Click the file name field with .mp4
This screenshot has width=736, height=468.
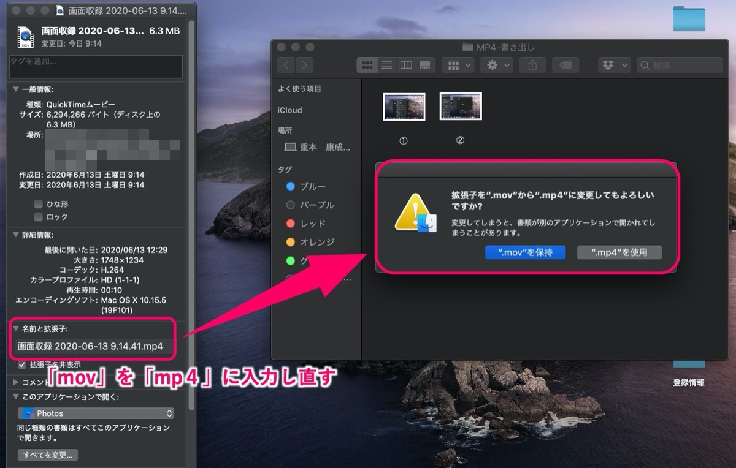(x=94, y=346)
